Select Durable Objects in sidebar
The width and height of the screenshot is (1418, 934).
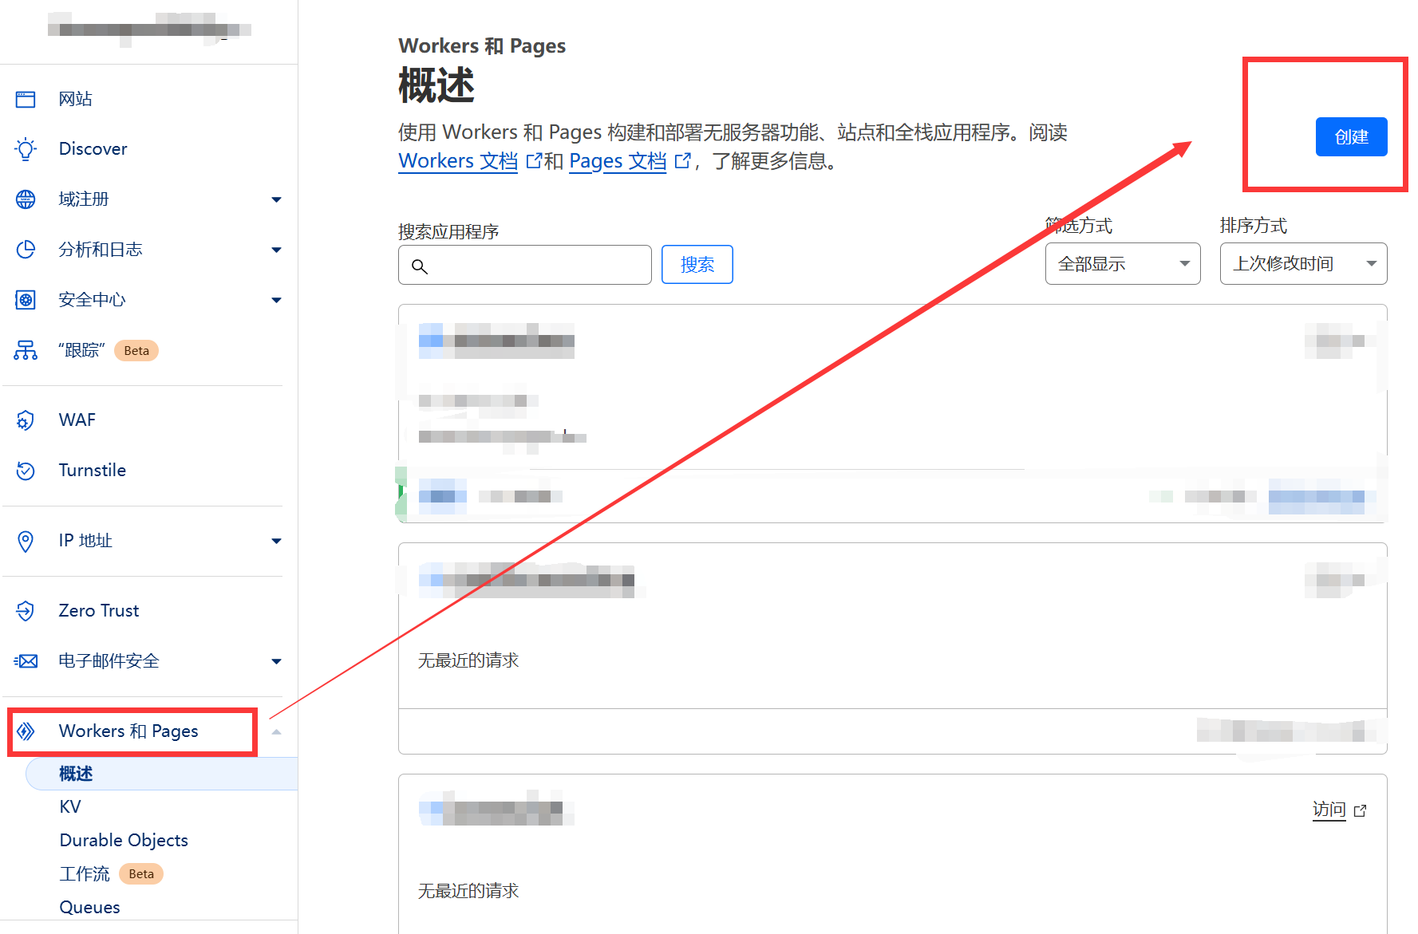click(x=124, y=841)
